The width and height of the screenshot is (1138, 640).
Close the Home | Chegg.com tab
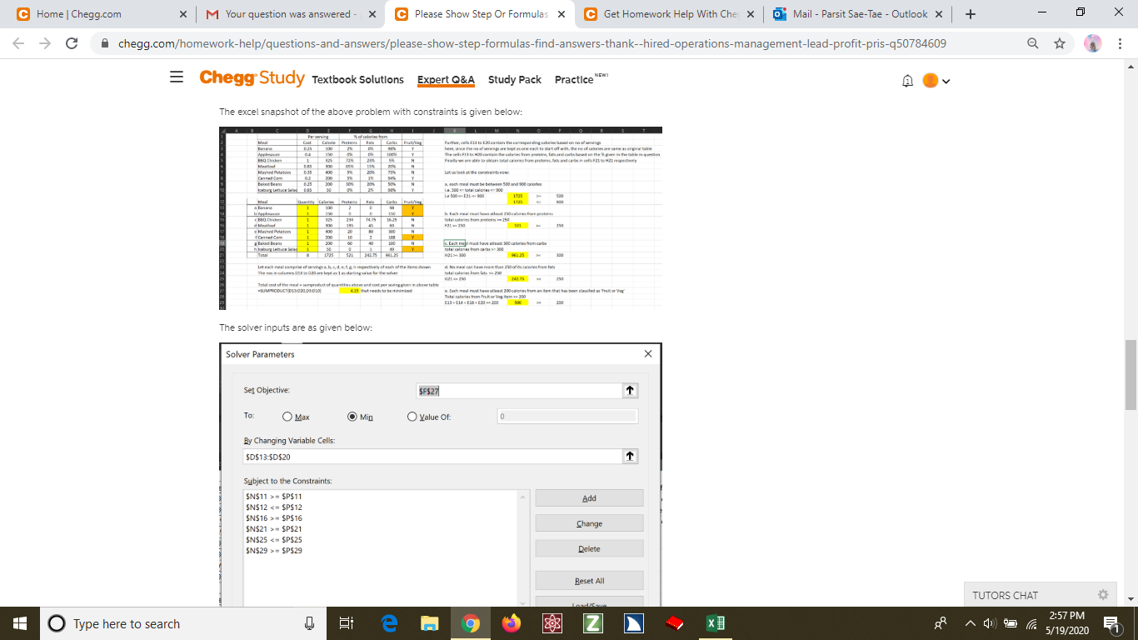[x=182, y=14]
